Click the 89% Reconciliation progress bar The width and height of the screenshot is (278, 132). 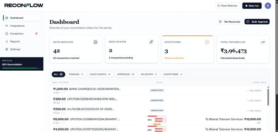pos(22,68)
